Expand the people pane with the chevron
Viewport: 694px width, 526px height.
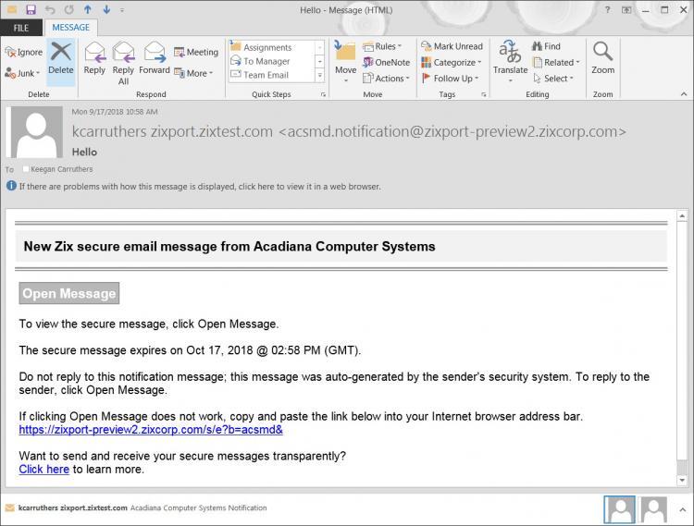[682, 509]
